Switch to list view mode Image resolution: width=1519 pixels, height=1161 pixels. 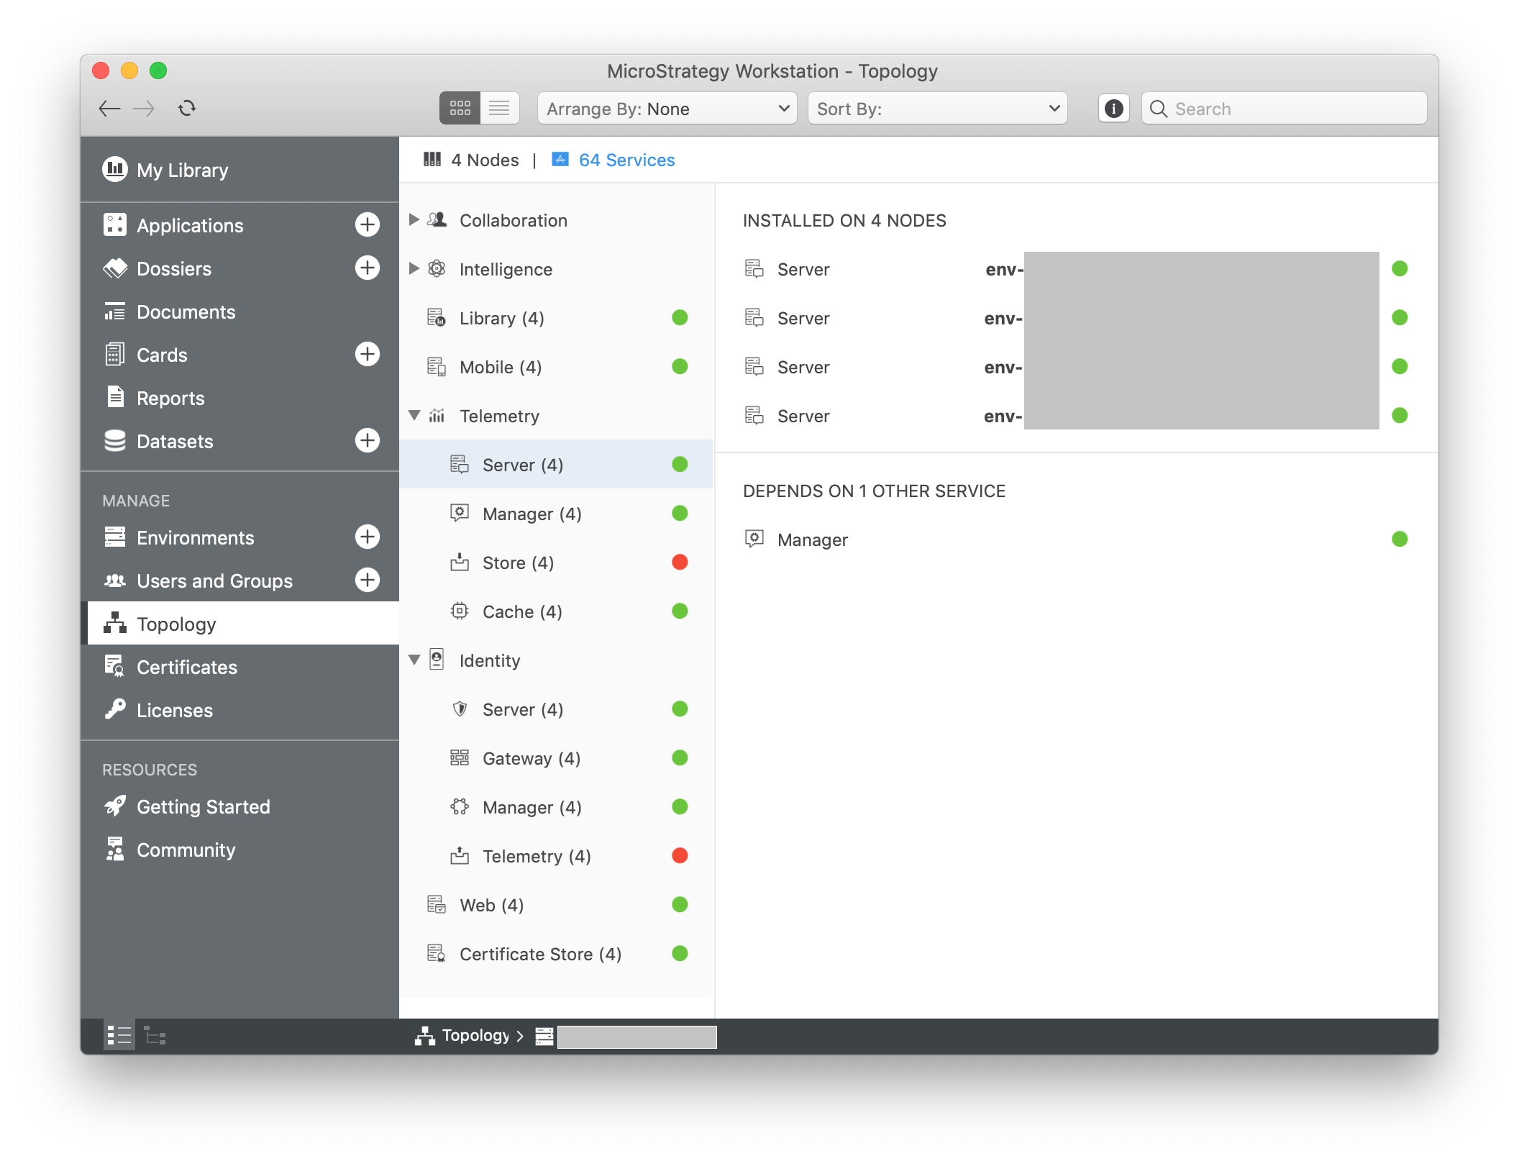pyautogui.click(x=499, y=109)
